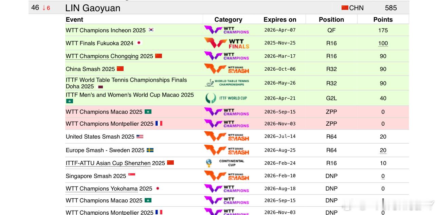Image resolution: width=438 pixels, height=215 pixels.
Task: Click the China flag next to CHN
Action: [x=345, y=8]
